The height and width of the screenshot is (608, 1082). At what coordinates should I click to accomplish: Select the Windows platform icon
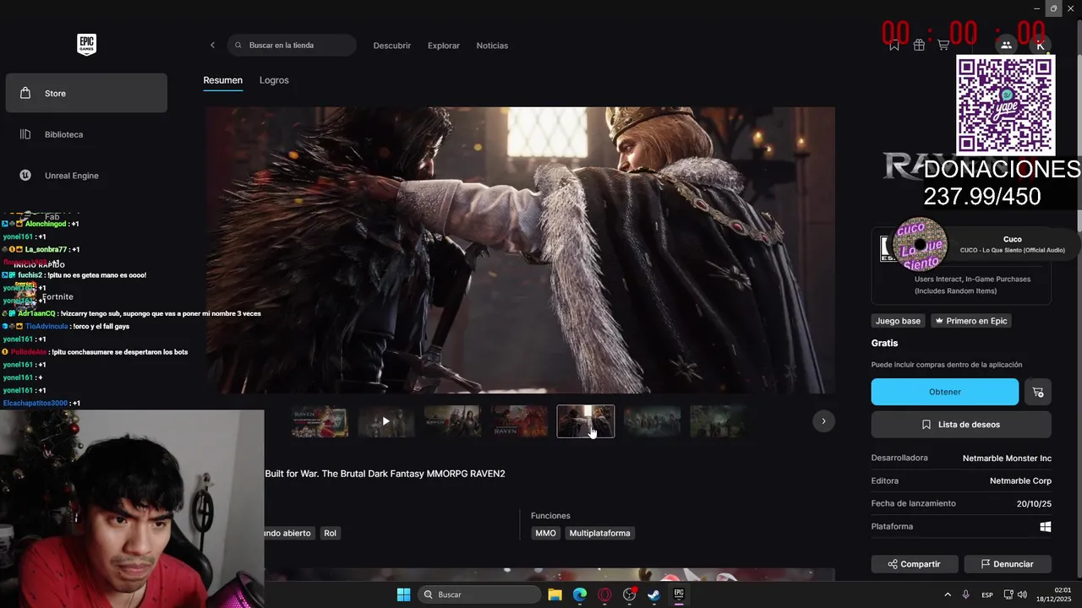coord(1046,526)
